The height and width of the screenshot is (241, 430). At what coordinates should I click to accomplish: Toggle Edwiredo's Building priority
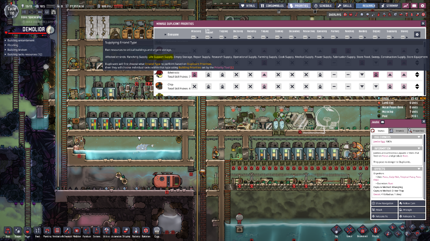[x=362, y=74]
